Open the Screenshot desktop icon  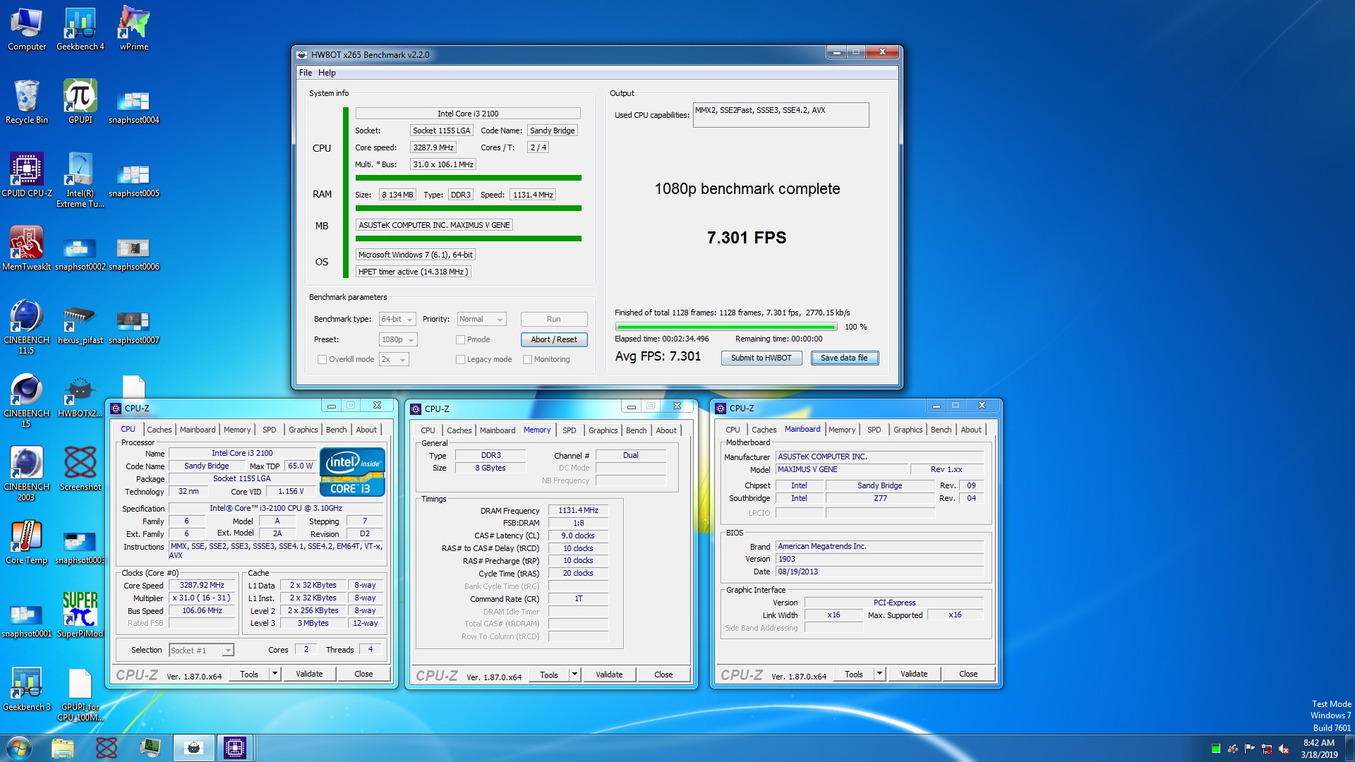coord(80,469)
